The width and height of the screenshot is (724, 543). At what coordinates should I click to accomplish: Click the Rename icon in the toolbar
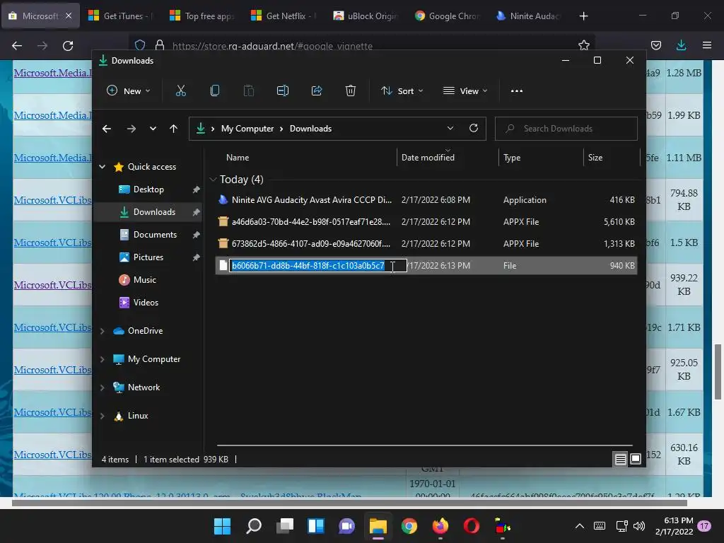coord(283,91)
